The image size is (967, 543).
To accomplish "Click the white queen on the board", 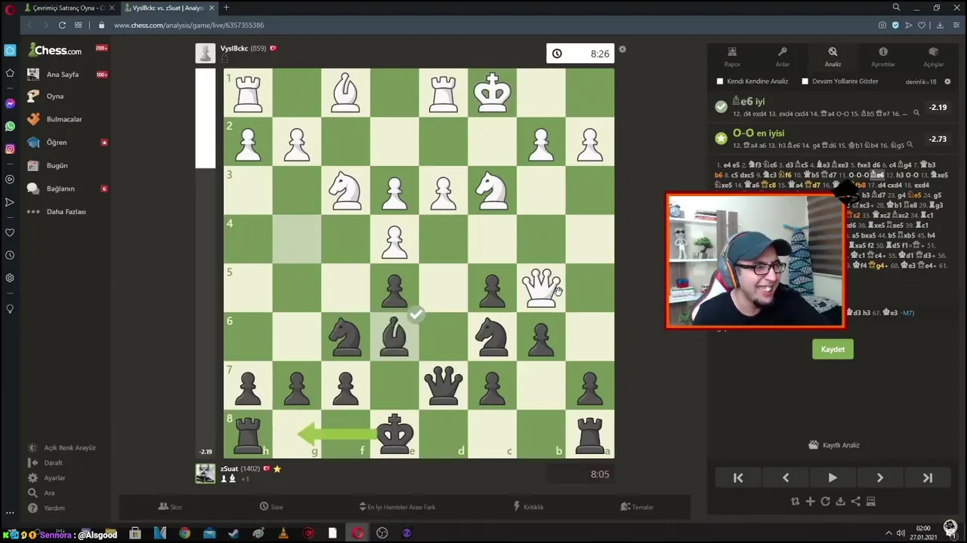I will 541,287.
